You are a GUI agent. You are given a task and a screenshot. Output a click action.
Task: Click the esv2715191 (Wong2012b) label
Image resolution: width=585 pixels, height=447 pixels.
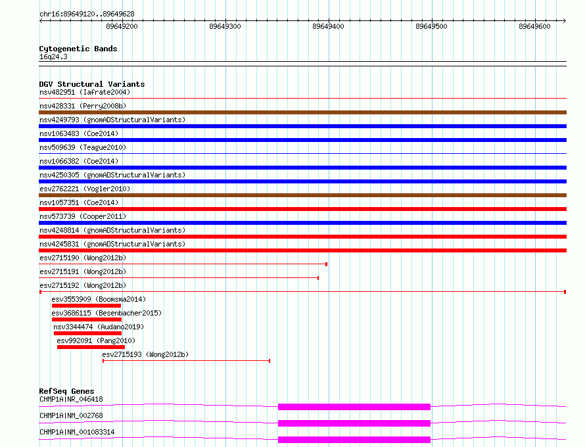(x=83, y=271)
